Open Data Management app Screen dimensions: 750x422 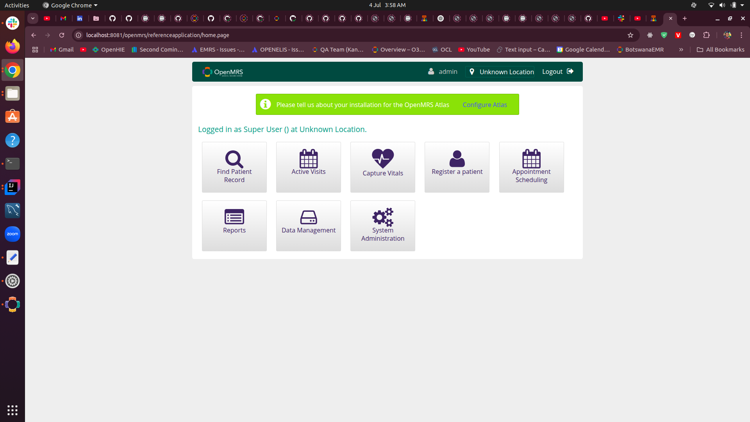[x=308, y=225]
